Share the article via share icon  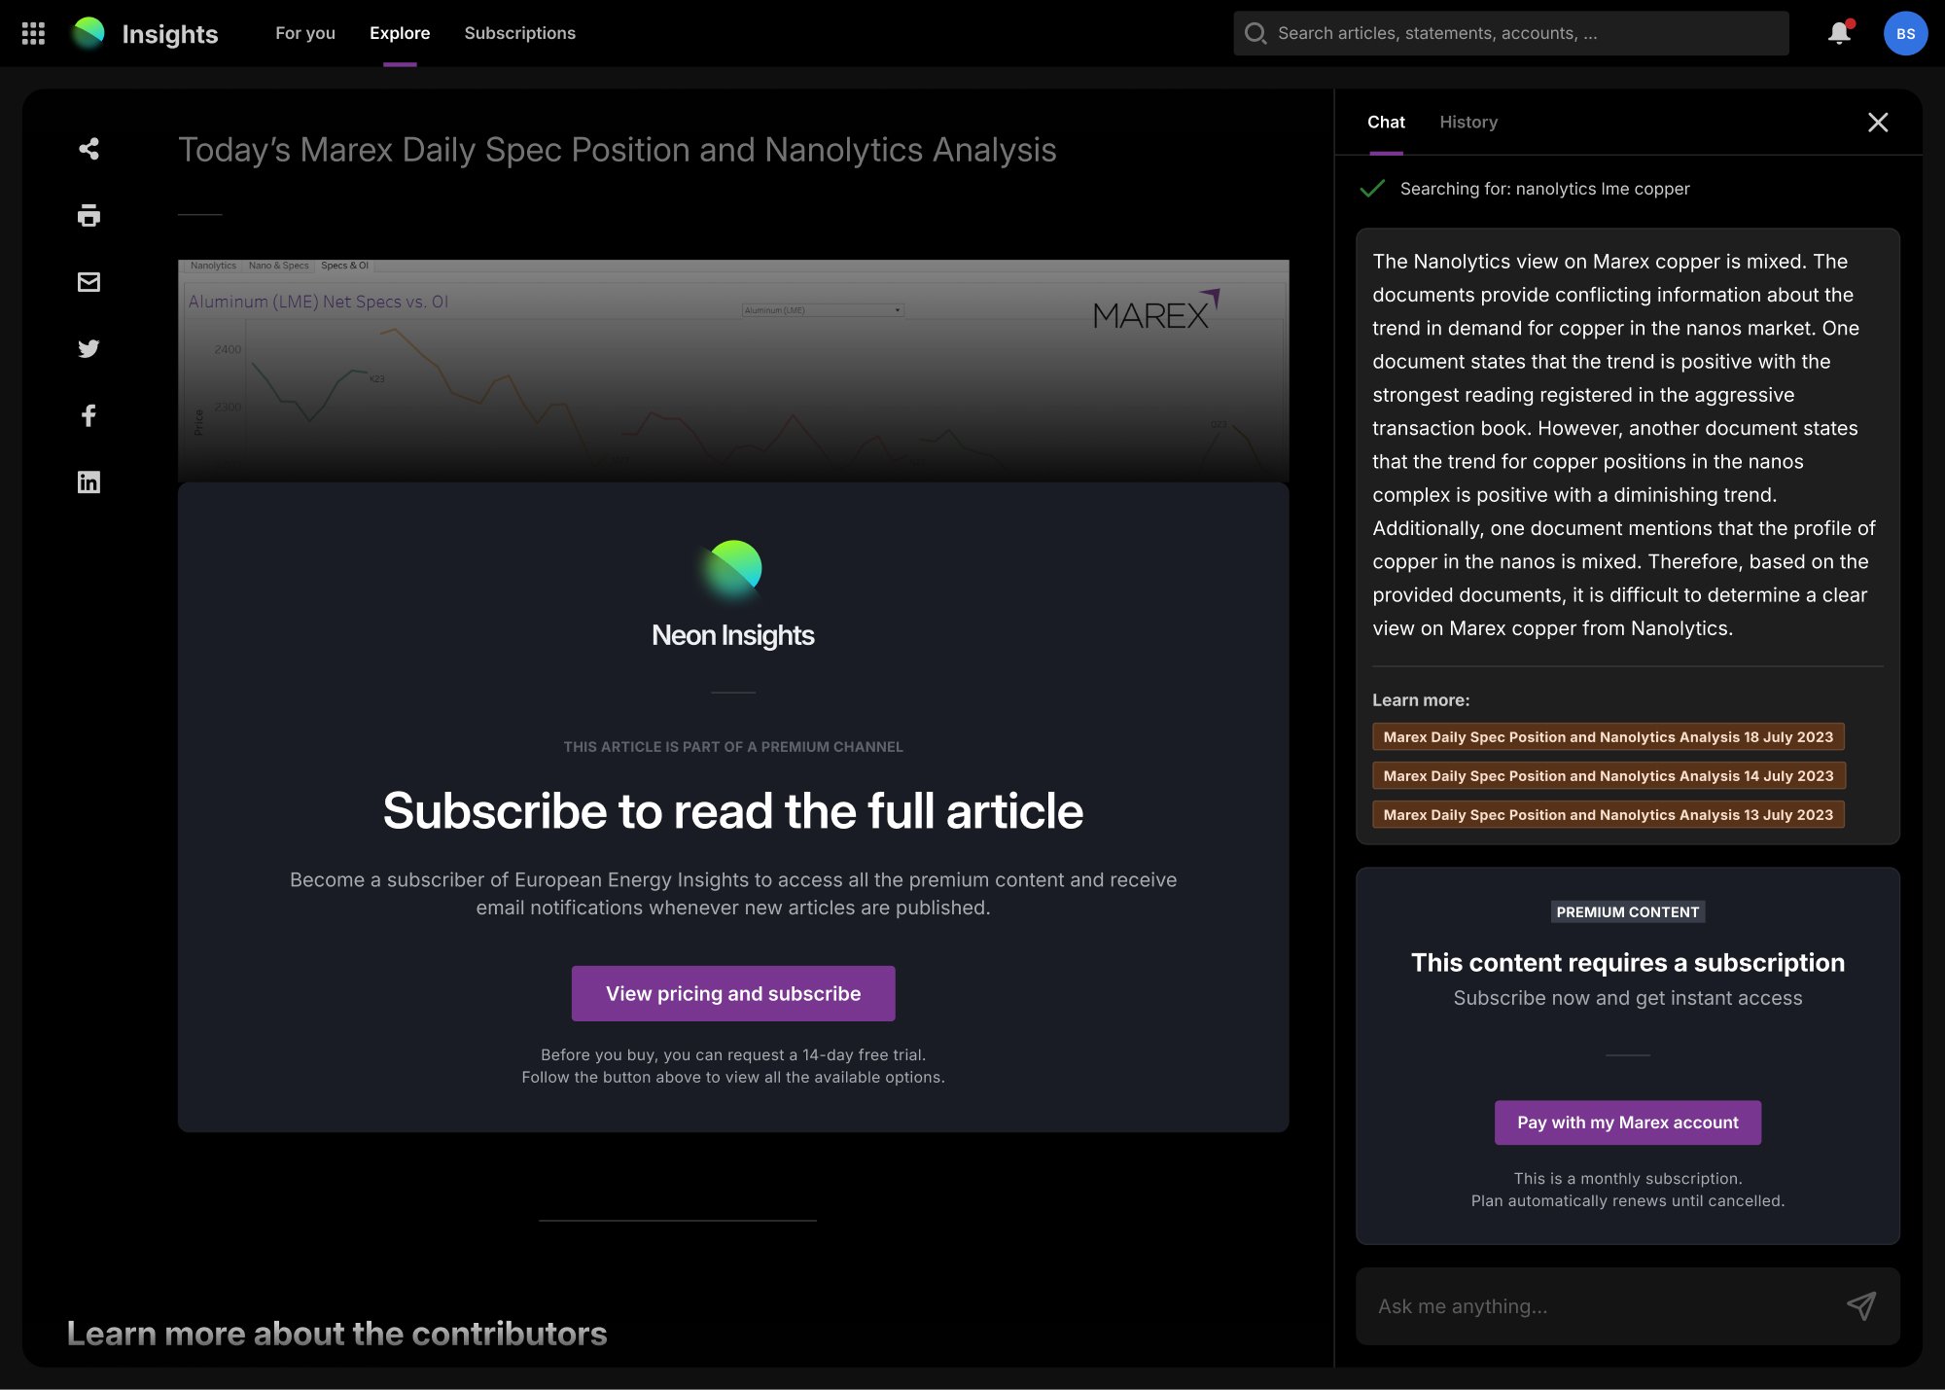88,149
